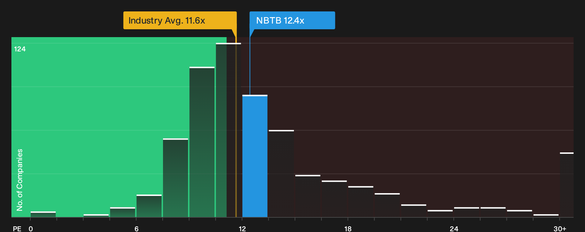Select the tallest histogram bar at 124

click(228, 130)
